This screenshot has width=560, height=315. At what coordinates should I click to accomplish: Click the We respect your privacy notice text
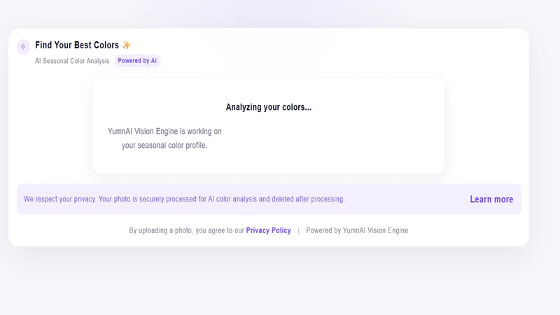184,199
